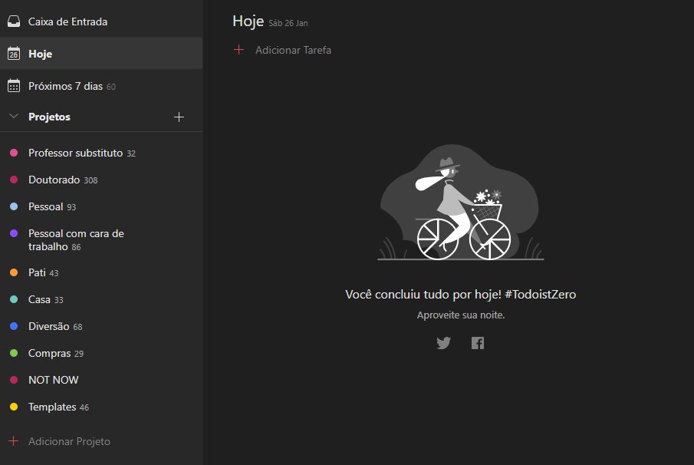
Task: Collapse the Projetos section chevron
Action: pyautogui.click(x=14, y=117)
